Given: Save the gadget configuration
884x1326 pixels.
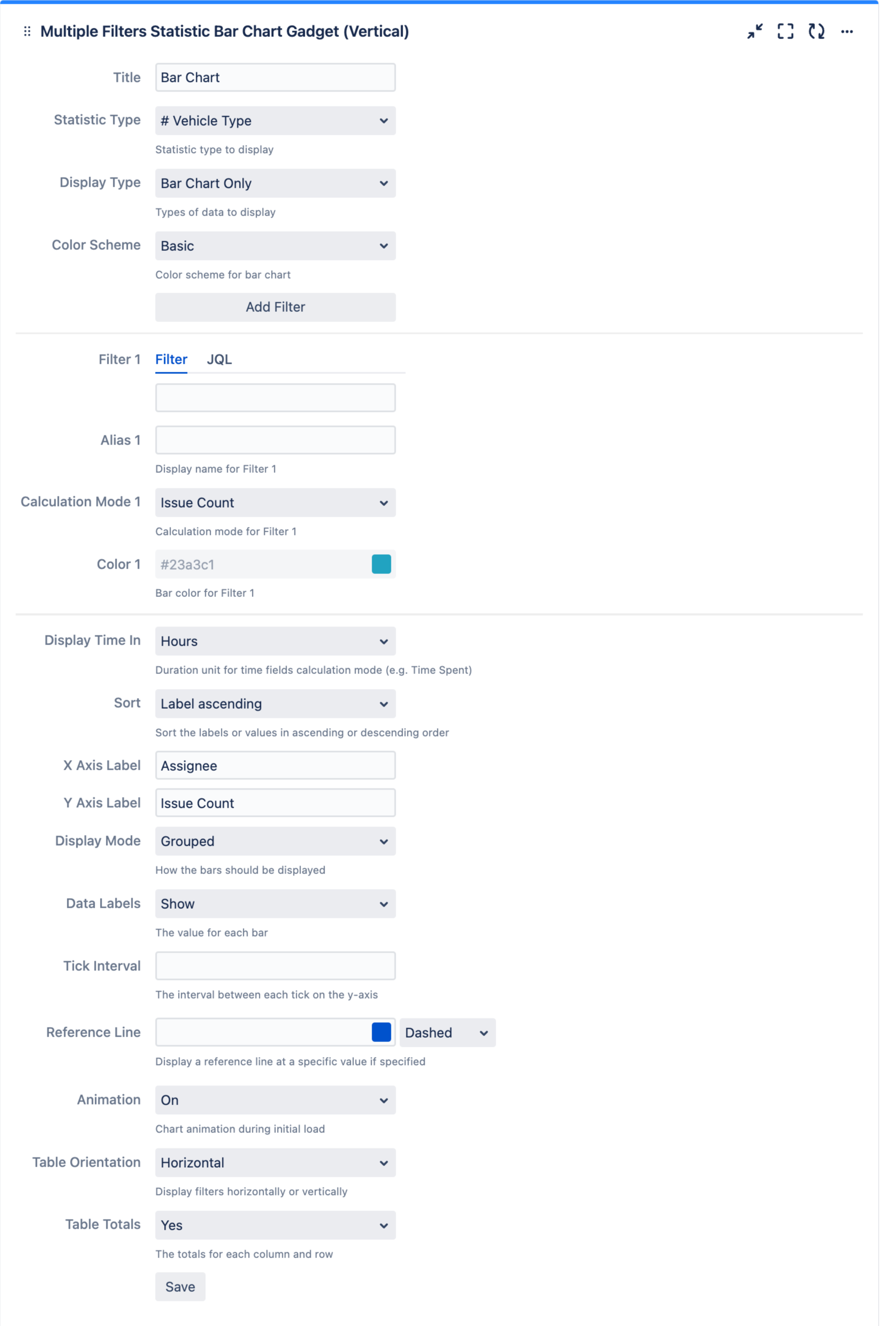Looking at the screenshot, I should (x=180, y=1286).
